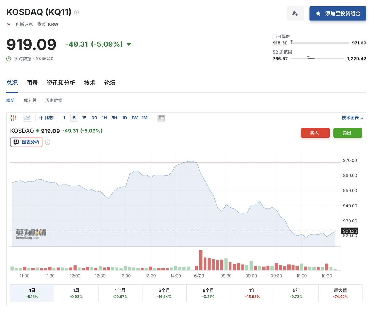Choose the 1个月 range showing -20.97%

tap(120, 293)
